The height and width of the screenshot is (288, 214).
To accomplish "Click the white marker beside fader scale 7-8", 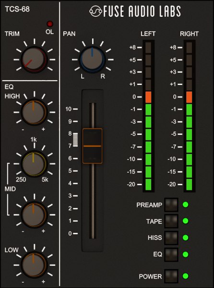I will click(x=75, y=140).
